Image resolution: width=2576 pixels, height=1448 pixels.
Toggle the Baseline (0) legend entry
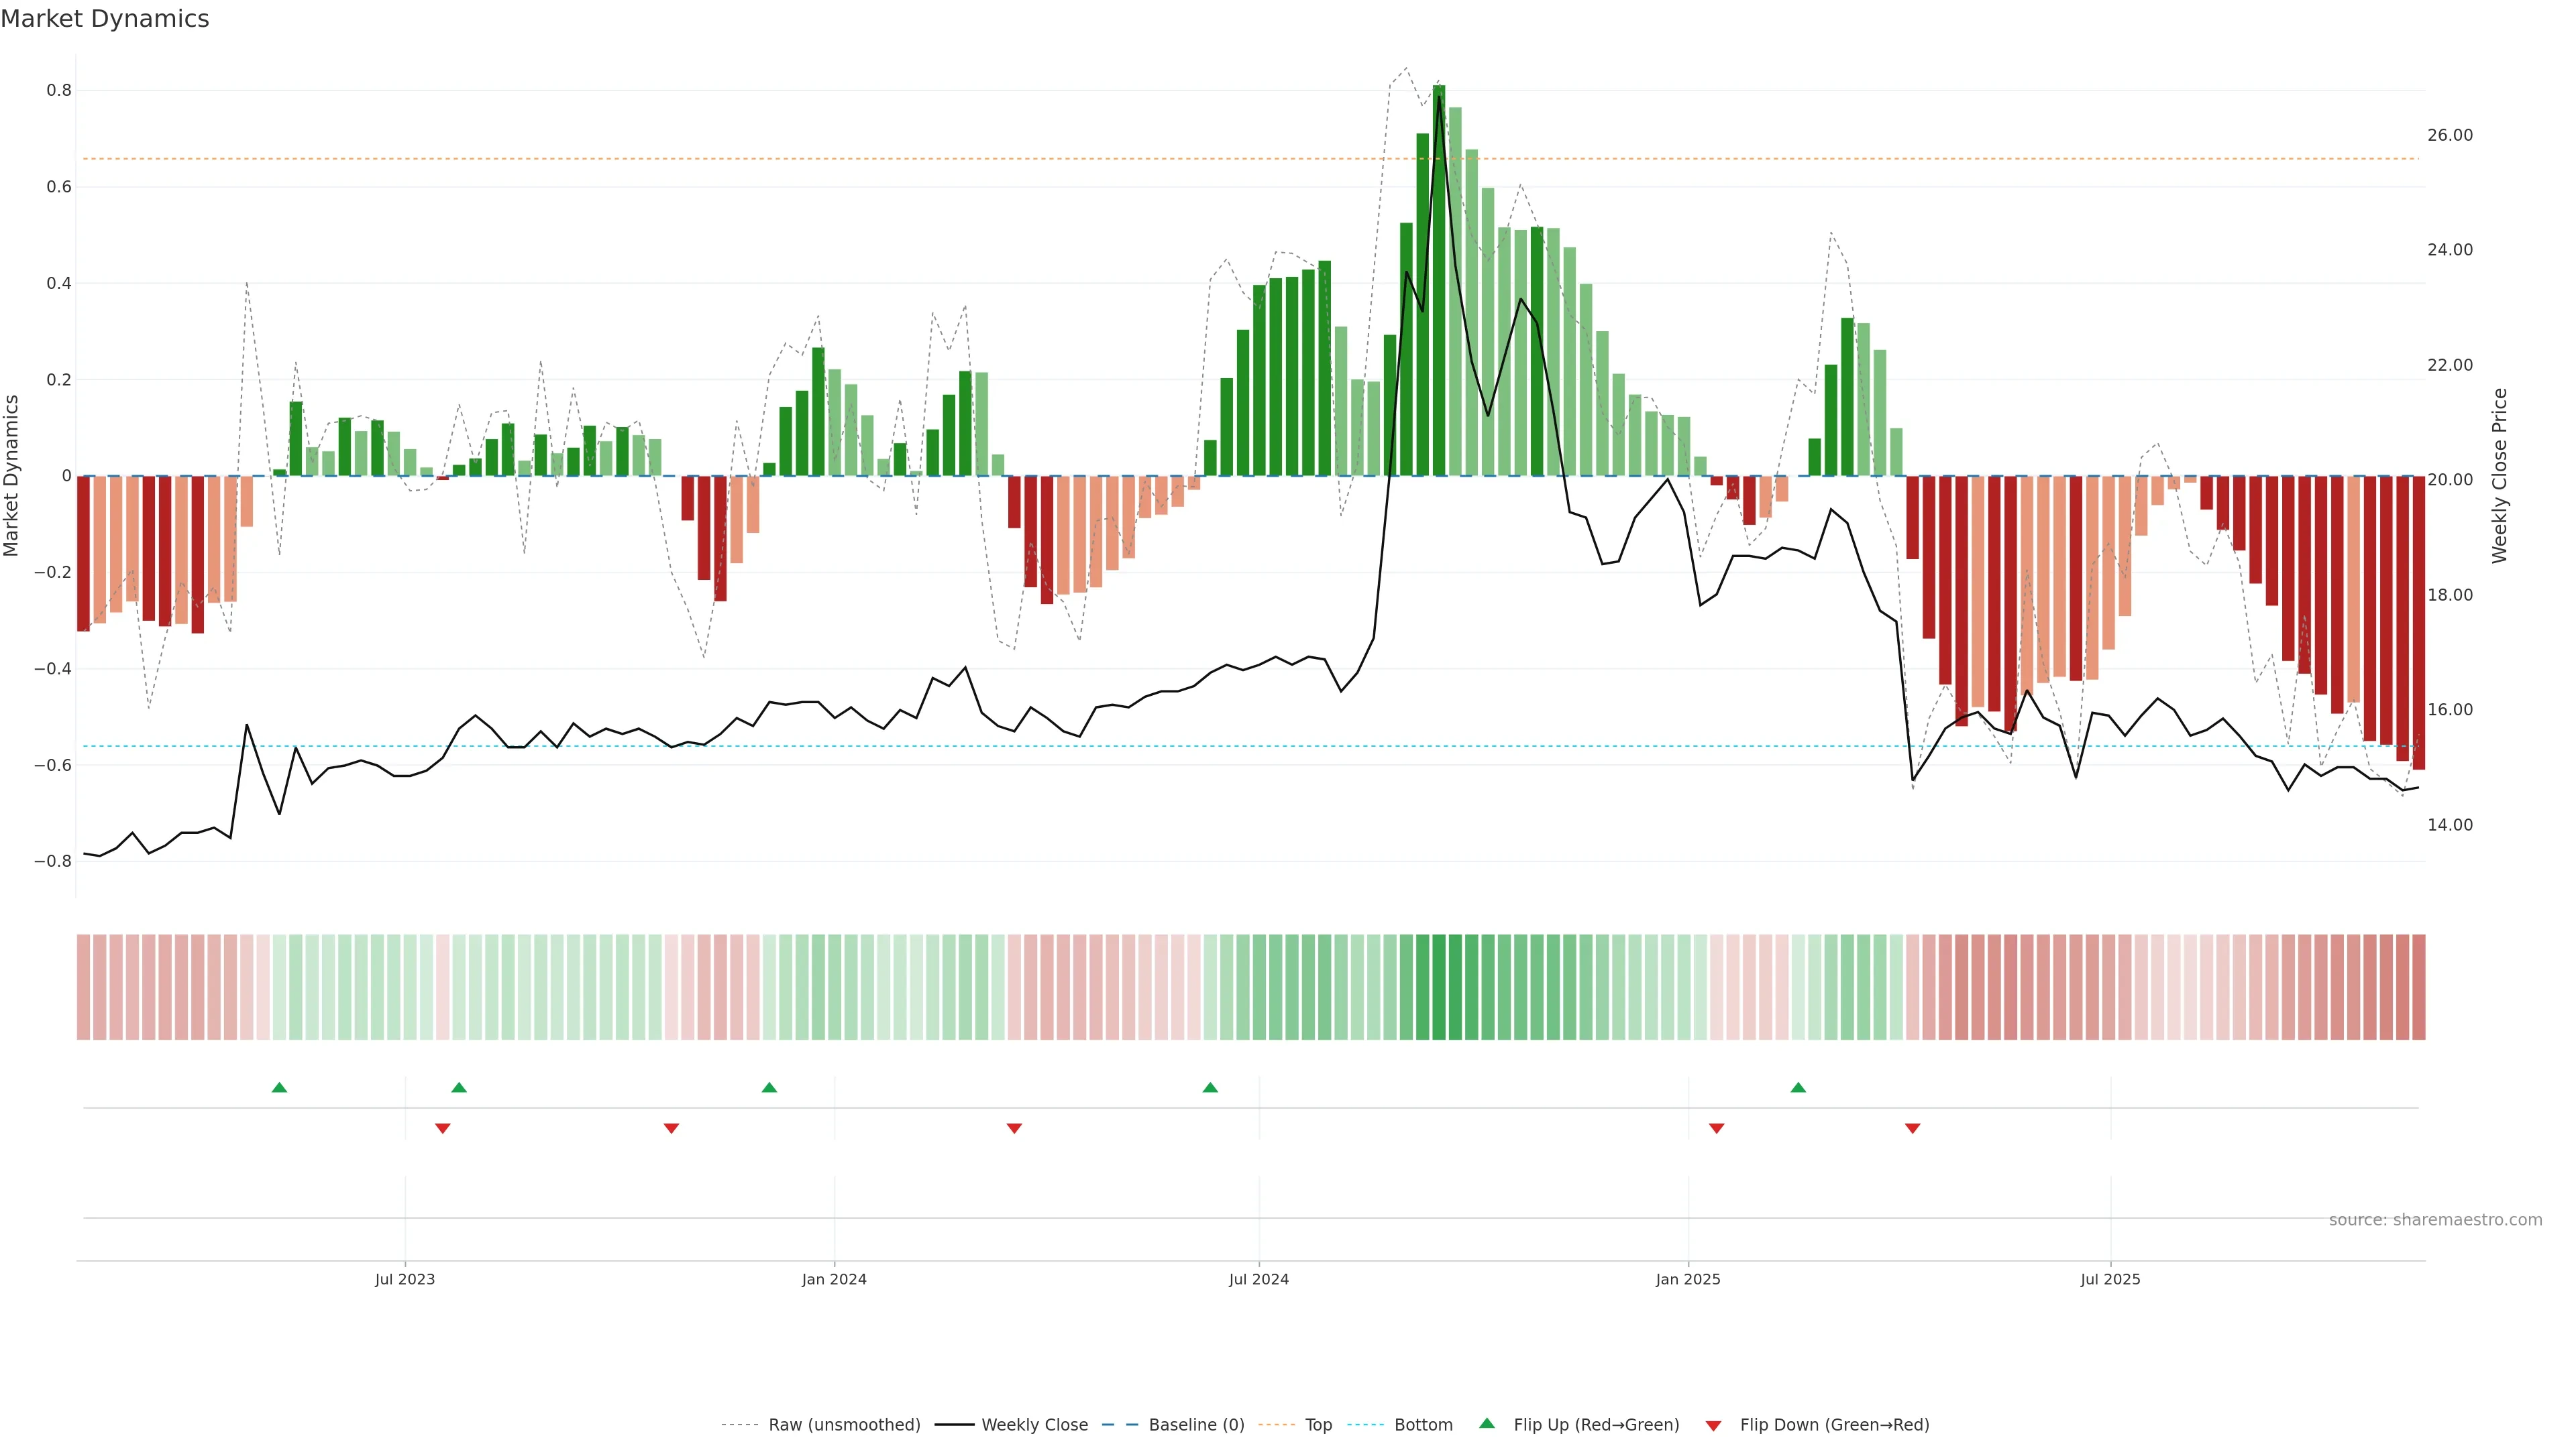pyautogui.click(x=1196, y=1425)
